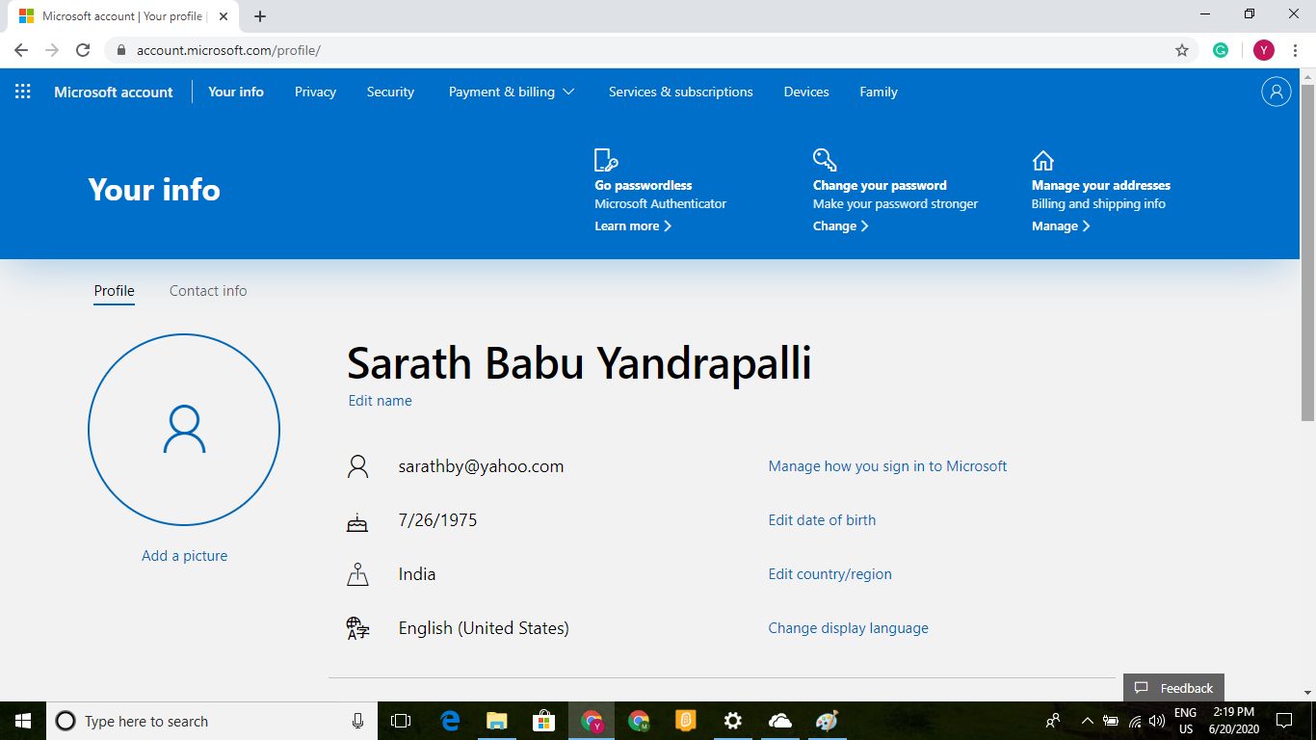Screen dimensions: 1316x740
Task: Open Task View in the taskbar
Action: tap(401, 721)
